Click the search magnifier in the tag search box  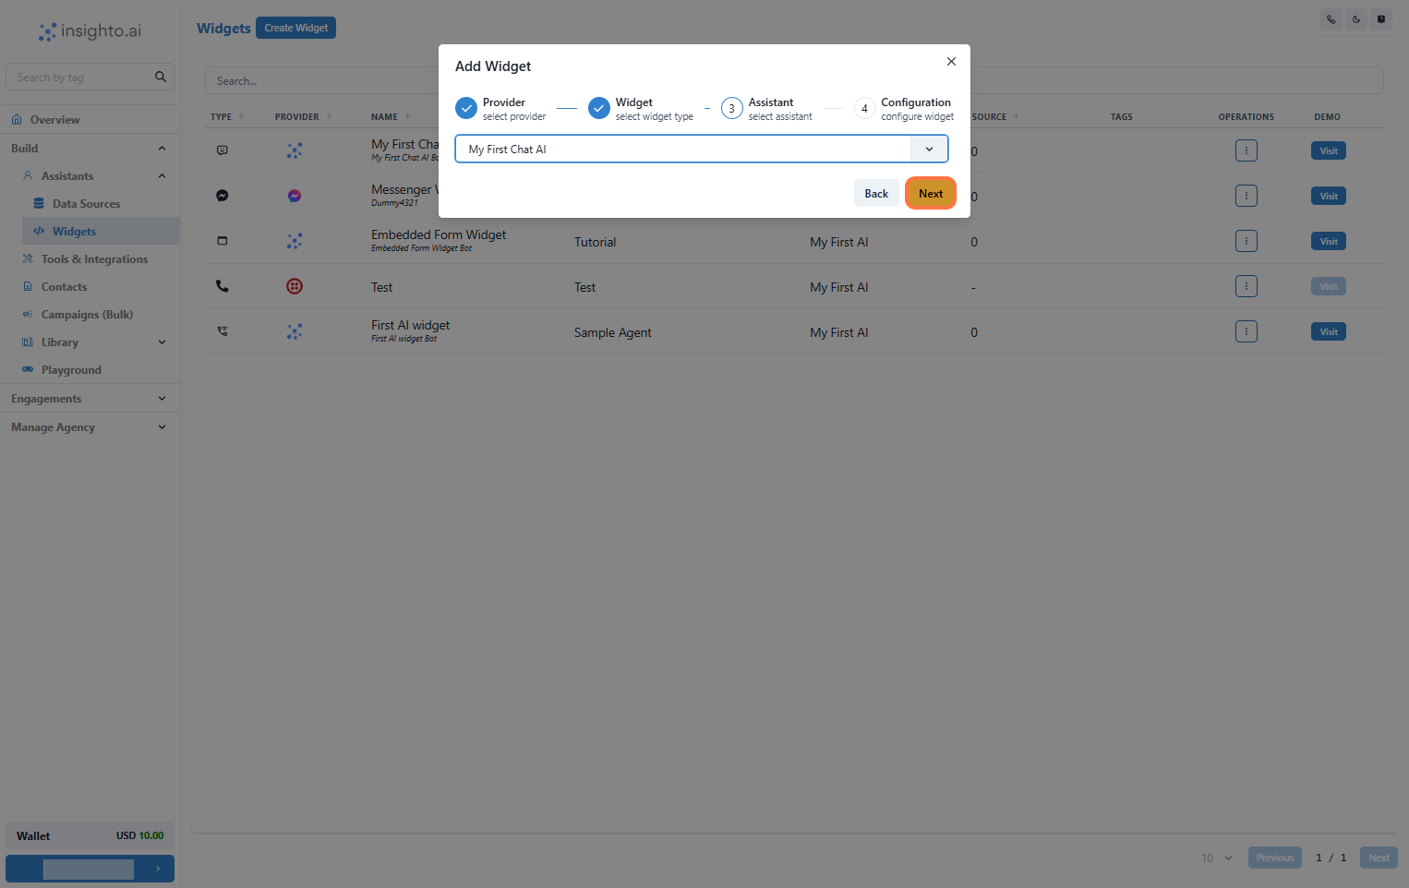click(160, 77)
